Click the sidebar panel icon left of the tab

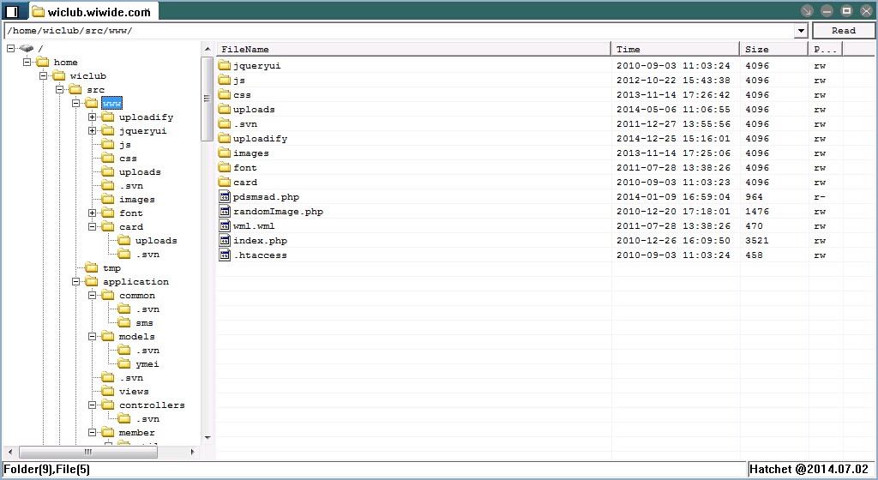[x=12, y=11]
